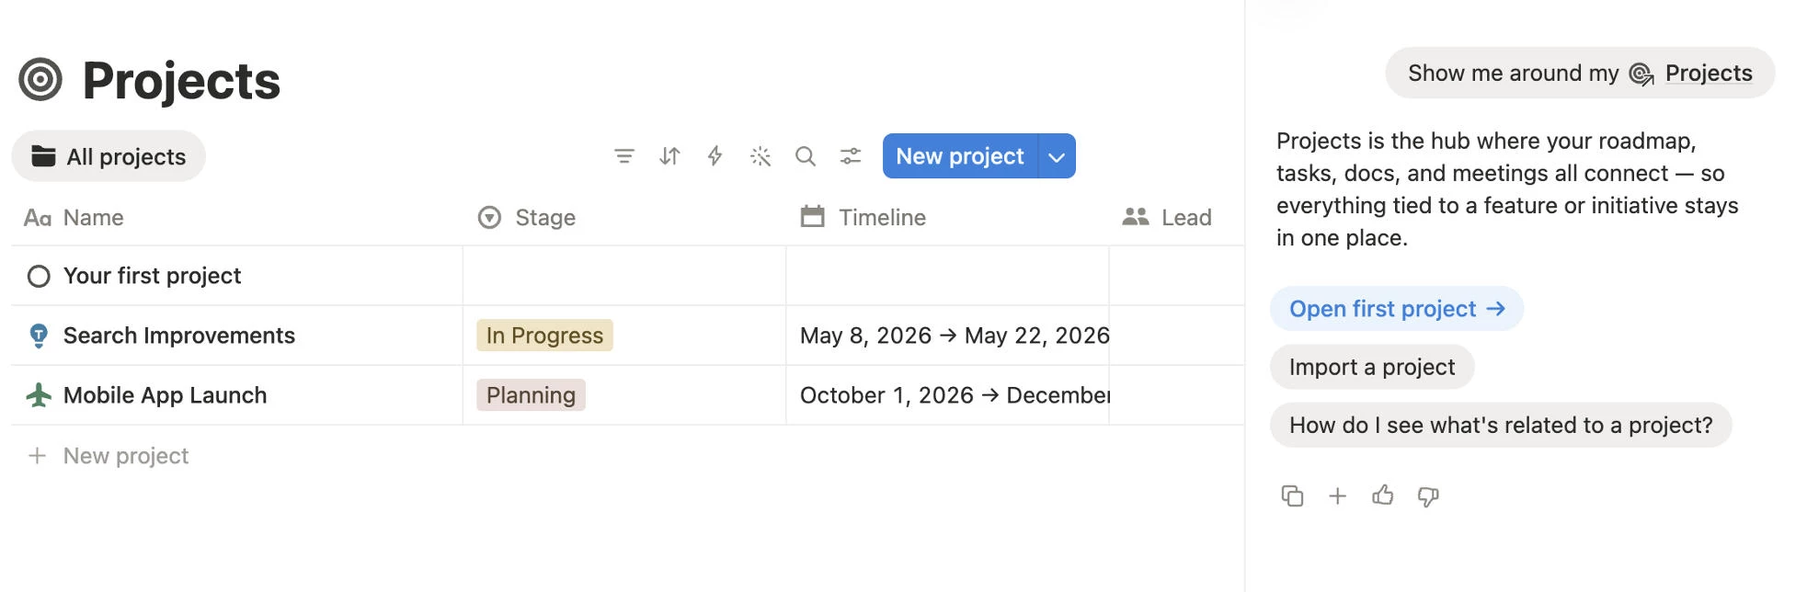Open view settings sliders icon
This screenshot has width=1807, height=592.
[x=851, y=156]
